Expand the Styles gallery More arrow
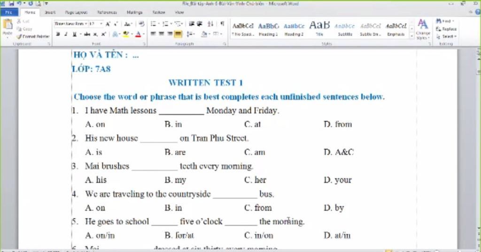The width and height of the screenshot is (481, 252). (x=411, y=36)
